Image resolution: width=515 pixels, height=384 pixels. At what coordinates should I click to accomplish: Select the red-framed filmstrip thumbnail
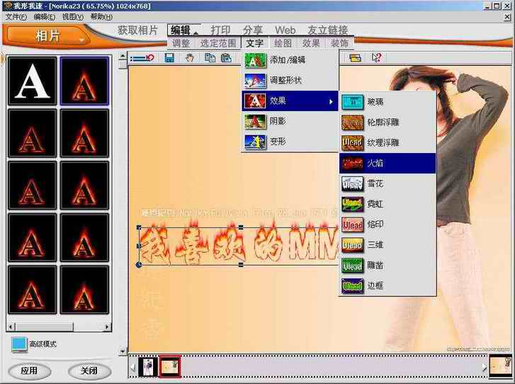pyautogui.click(x=170, y=366)
